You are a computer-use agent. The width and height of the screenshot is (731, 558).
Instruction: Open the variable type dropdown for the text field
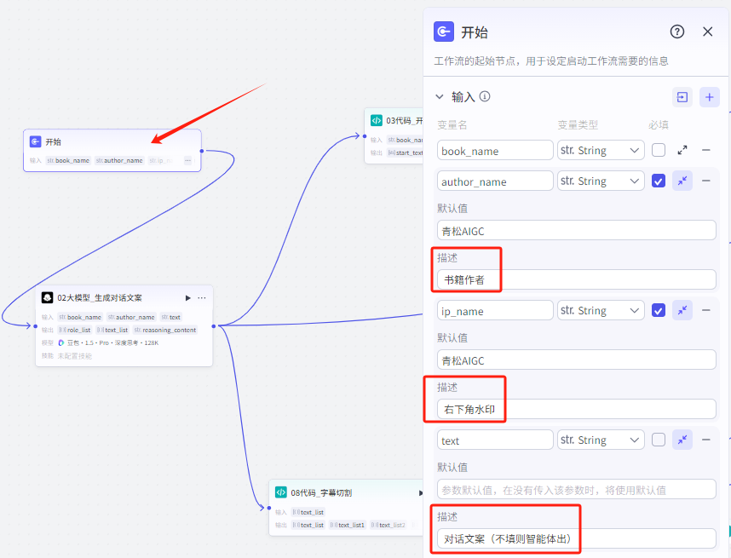(x=601, y=440)
